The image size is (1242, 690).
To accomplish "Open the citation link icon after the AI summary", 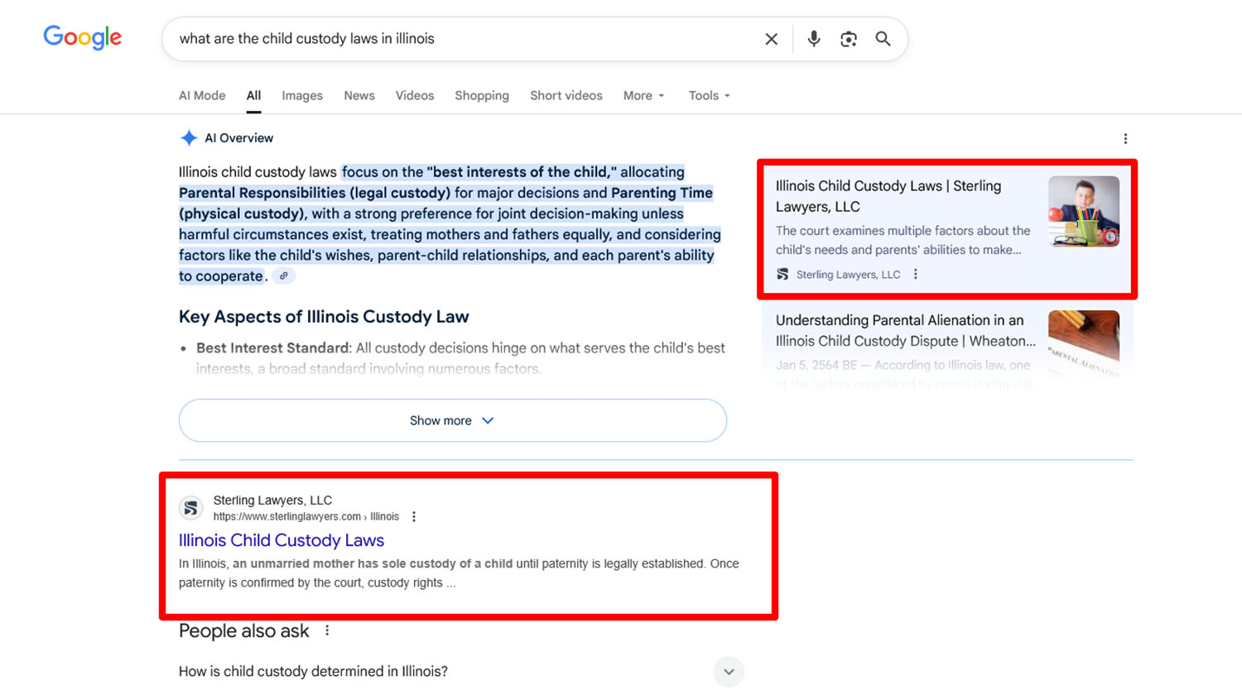I will (284, 275).
